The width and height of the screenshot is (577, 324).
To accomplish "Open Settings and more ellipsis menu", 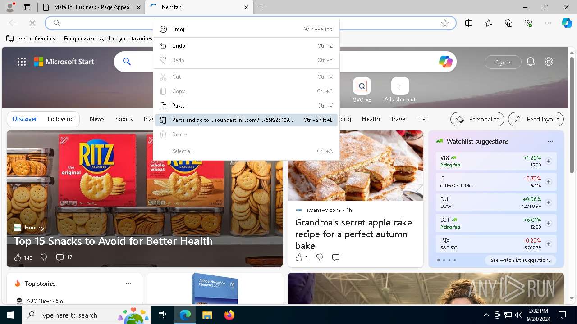I will (548, 23).
